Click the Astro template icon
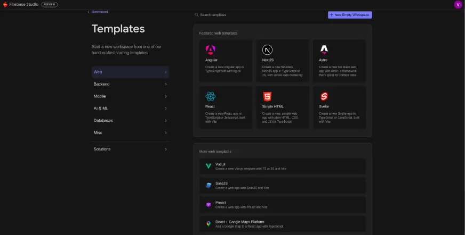Screen dimensions: 465x235 click(324, 50)
